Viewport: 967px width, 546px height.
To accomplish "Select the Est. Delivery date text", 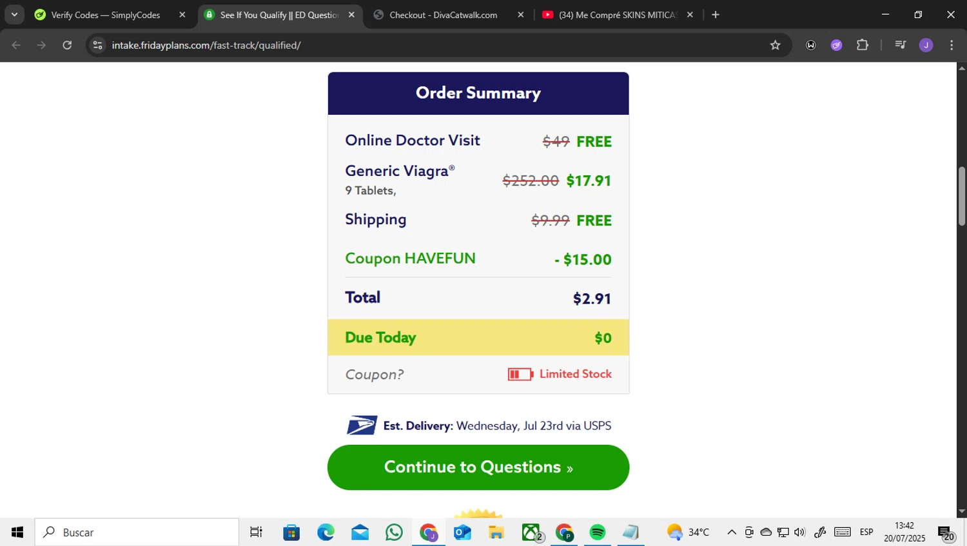I will tap(497, 426).
